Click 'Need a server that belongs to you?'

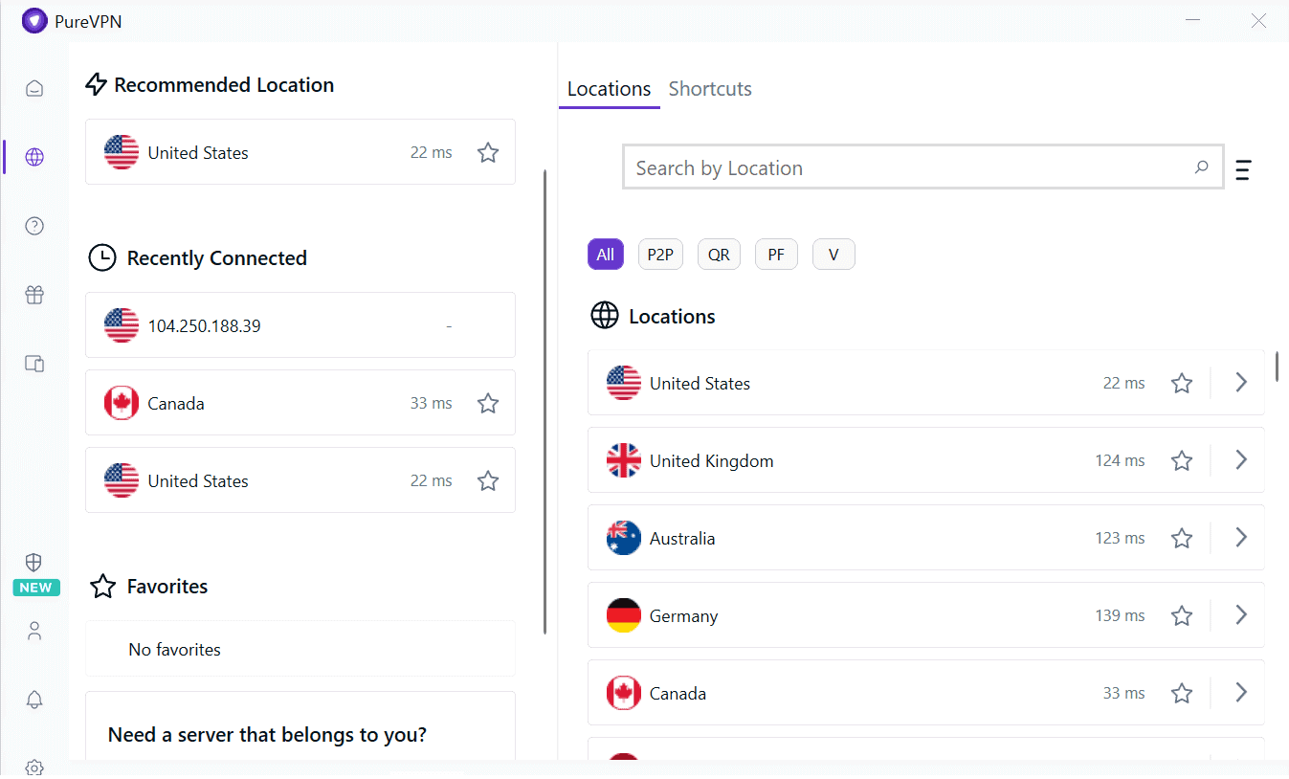(267, 735)
